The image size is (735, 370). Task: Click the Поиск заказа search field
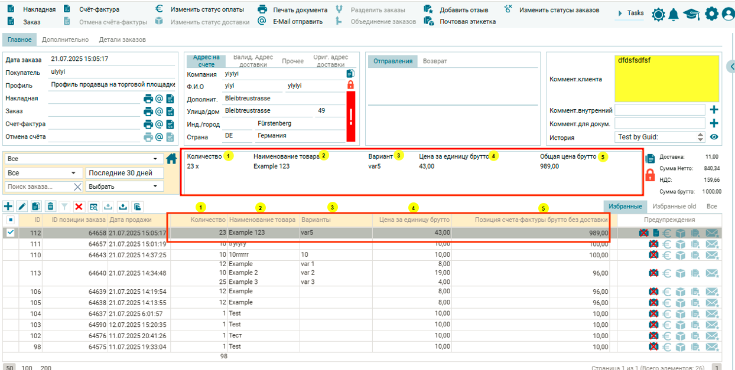[39, 186]
